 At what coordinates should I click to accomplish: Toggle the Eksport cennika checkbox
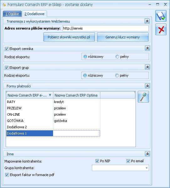[7, 49]
